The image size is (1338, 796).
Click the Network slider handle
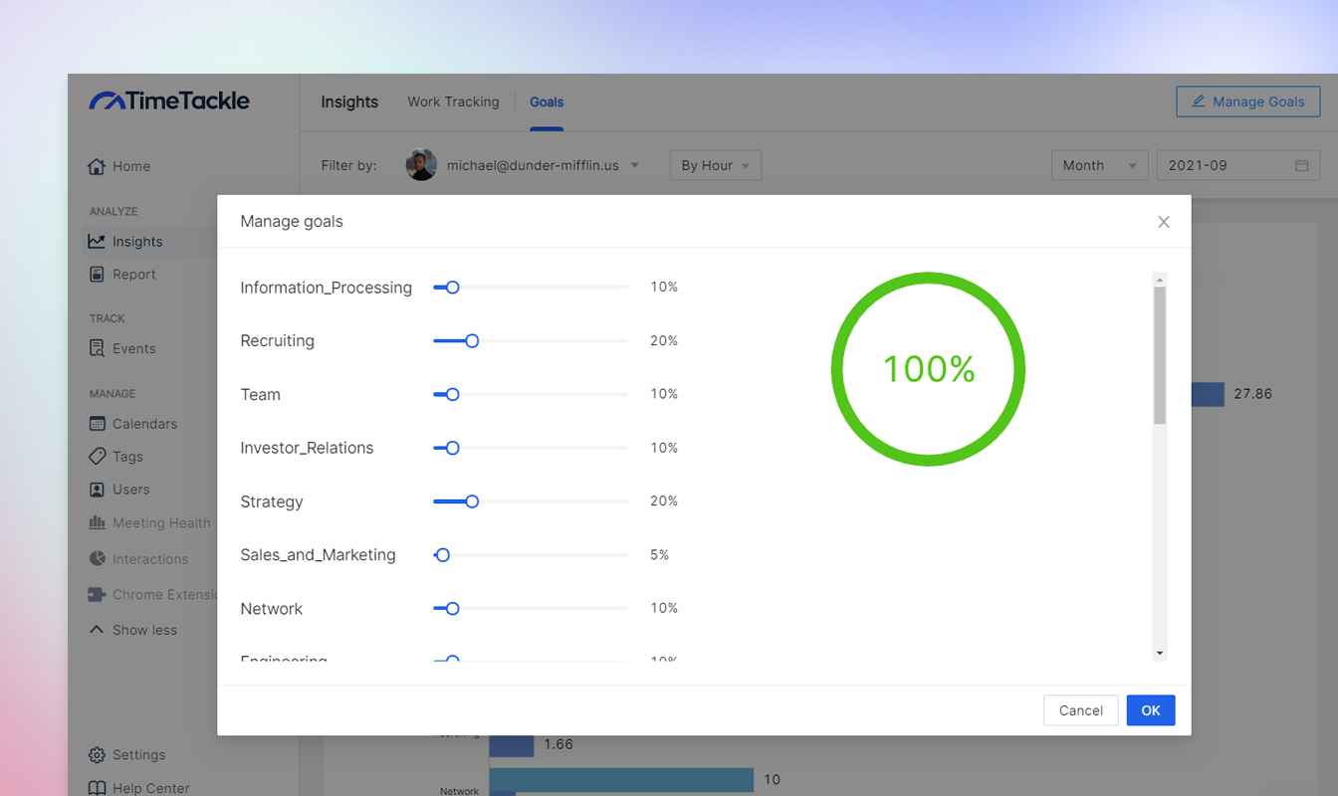pyautogui.click(x=452, y=608)
